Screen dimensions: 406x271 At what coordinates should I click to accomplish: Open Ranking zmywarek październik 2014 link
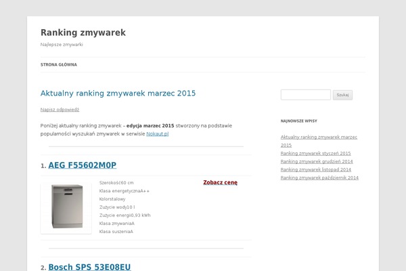pos(319,178)
